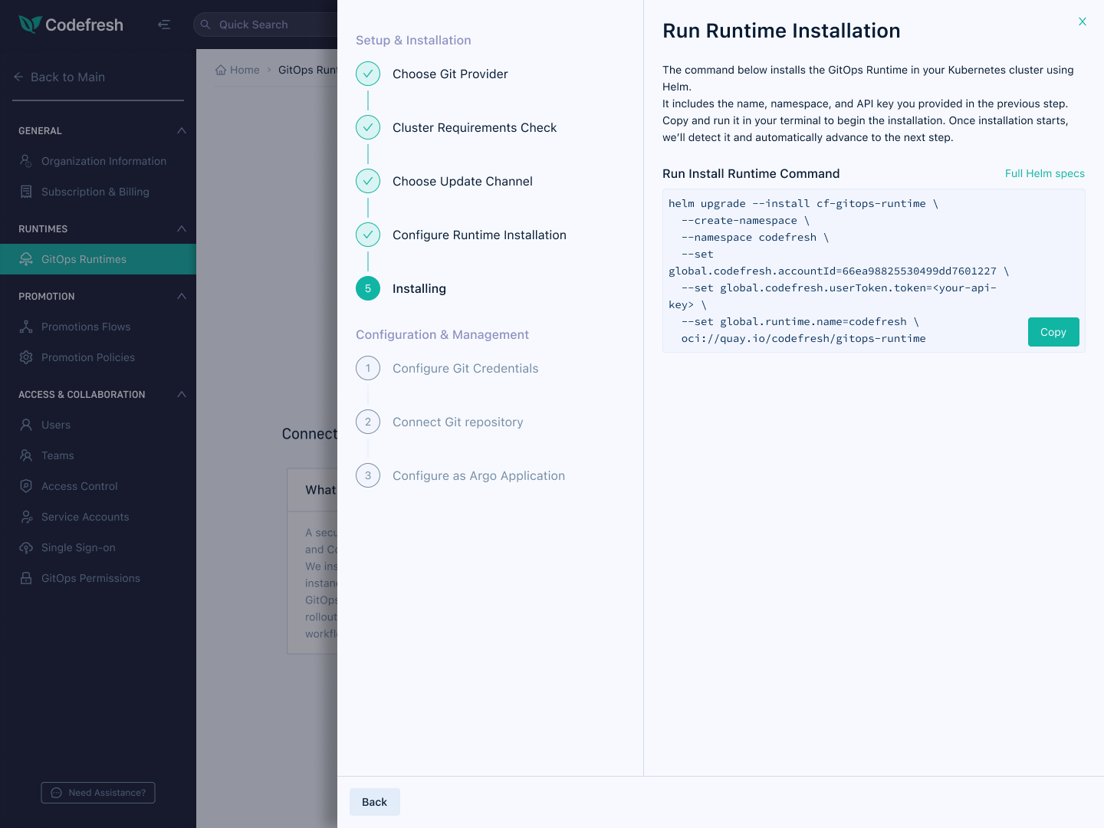1104x828 pixels.
Task: Select the Configure as Argo Application step label
Action: [x=478, y=475]
